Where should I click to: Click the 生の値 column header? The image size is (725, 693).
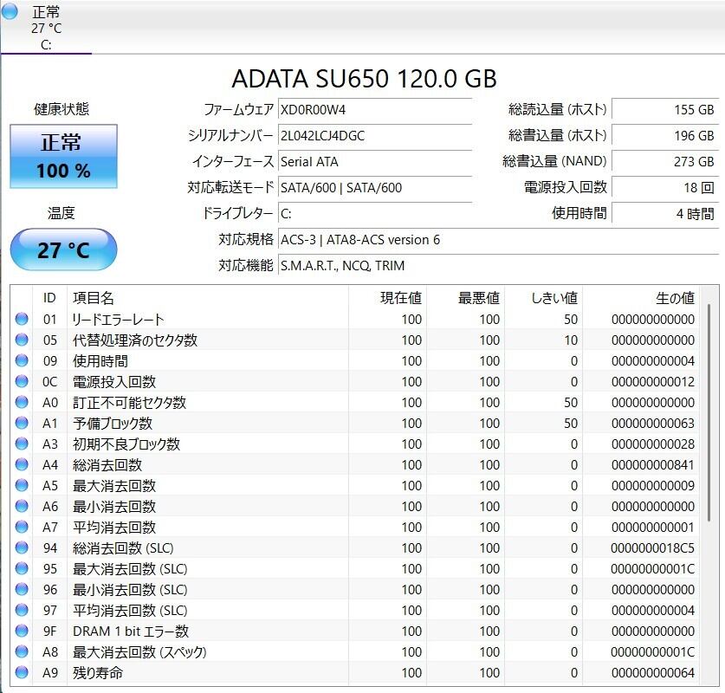674,298
